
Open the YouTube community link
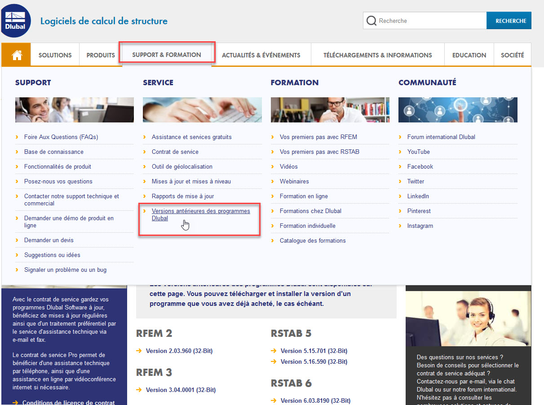coord(418,152)
